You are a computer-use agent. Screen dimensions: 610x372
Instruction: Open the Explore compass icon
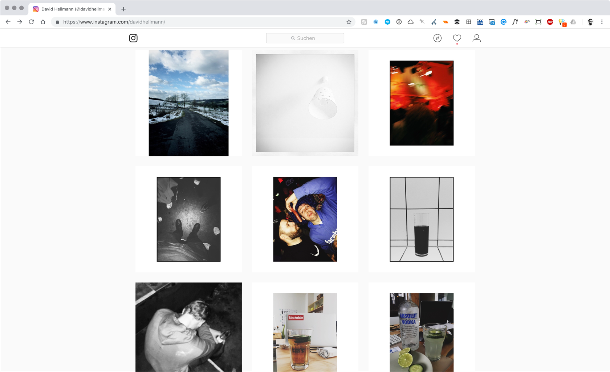(438, 38)
